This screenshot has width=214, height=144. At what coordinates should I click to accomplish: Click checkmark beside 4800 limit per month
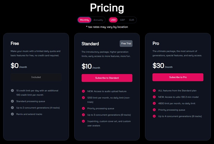click(154, 103)
